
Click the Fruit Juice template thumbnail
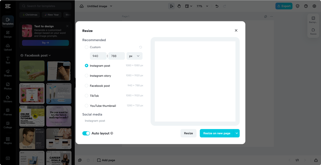(32, 94)
